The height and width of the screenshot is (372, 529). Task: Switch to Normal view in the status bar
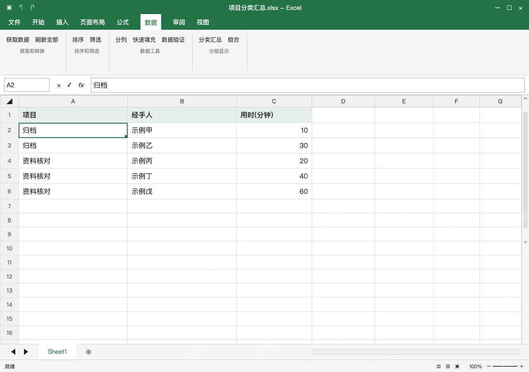[438, 366]
